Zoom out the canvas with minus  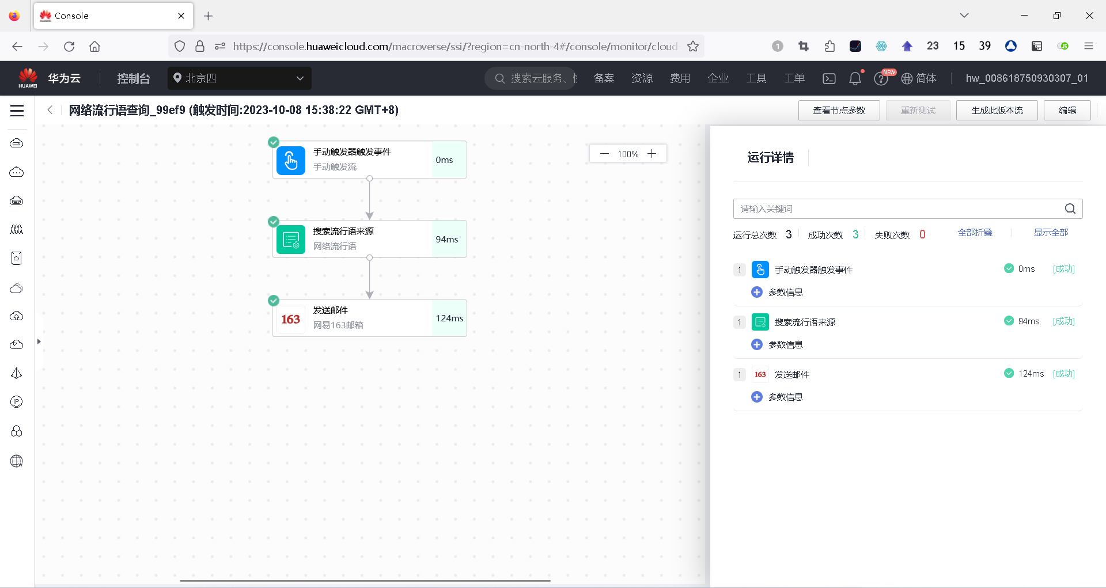coord(604,154)
